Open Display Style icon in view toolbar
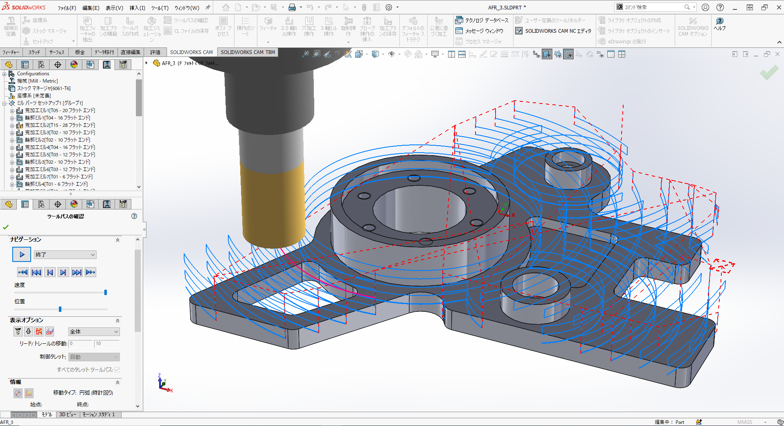Screen dimensions: 784x426 pyautogui.click(x=375, y=54)
